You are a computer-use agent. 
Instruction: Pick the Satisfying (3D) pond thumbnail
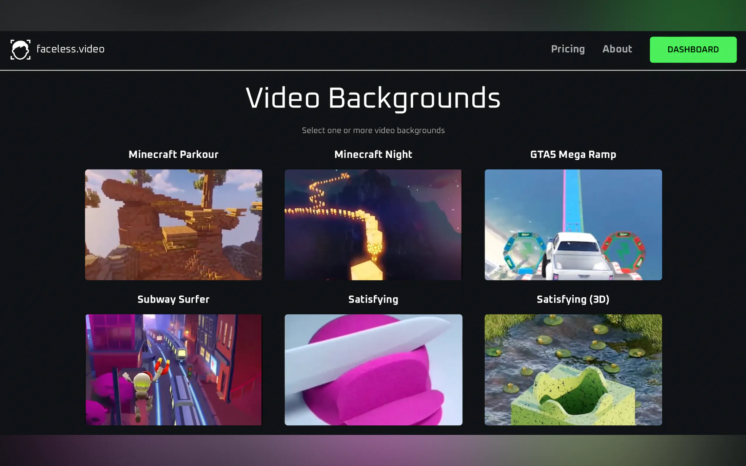[573, 369]
